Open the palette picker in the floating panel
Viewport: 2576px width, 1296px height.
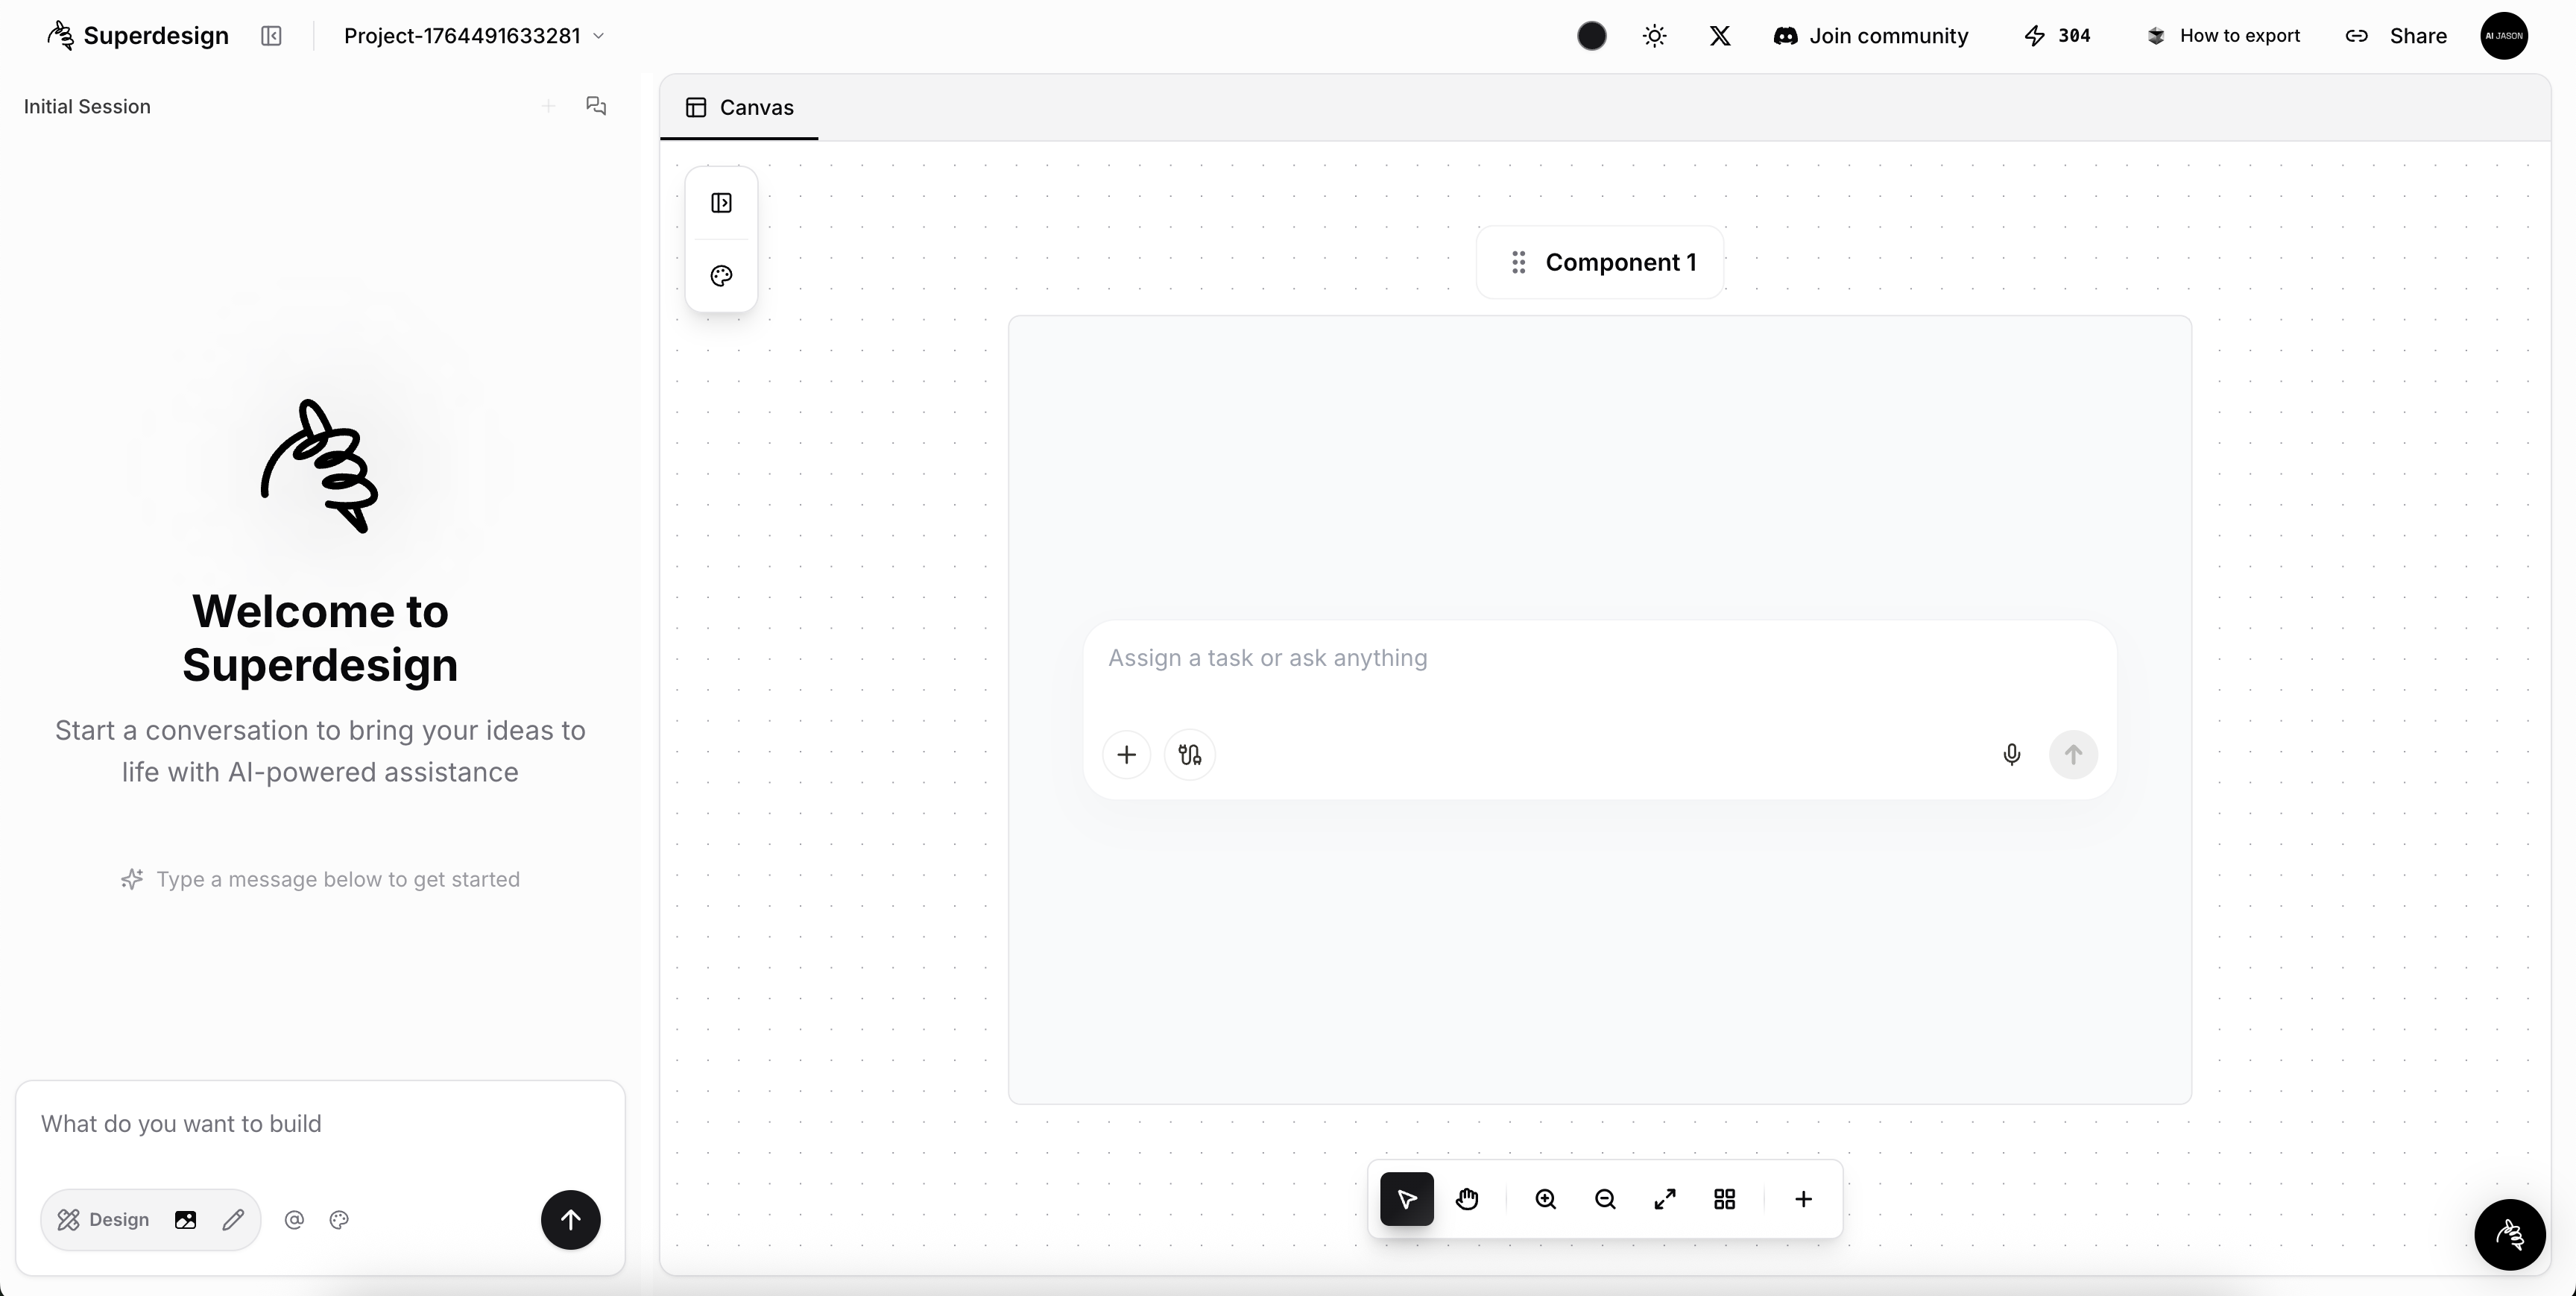coord(721,276)
